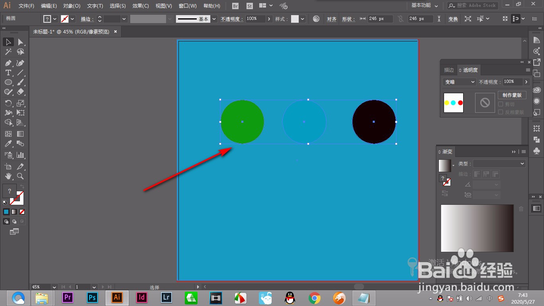Open the zoom level 45% dropdown

tap(54, 287)
